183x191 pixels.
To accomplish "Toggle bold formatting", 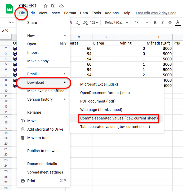I will (x=155, y=23).
